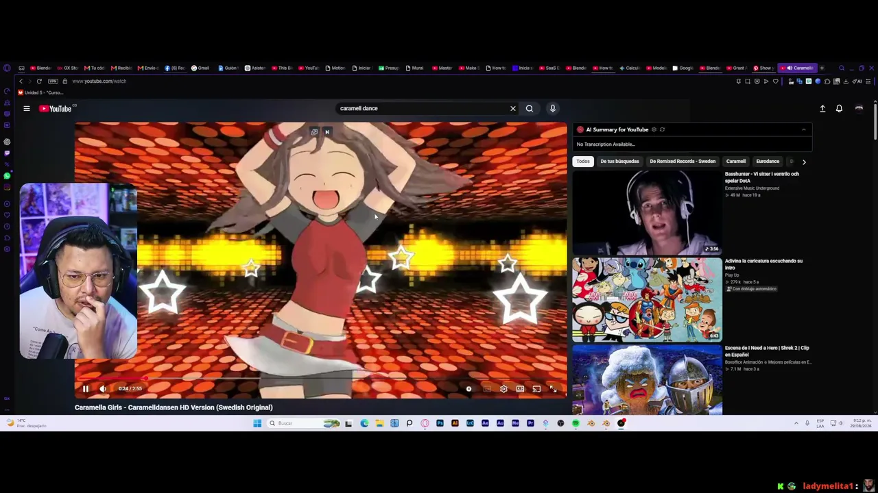Show more filter chips with right arrow
This screenshot has width=878, height=493.
pyautogui.click(x=804, y=162)
